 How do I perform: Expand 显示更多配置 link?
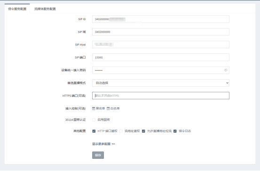pos(103,144)
